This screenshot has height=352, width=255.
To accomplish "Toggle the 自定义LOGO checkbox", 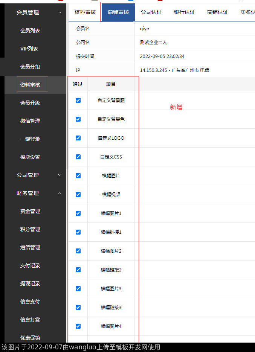I will click(78, 138).
